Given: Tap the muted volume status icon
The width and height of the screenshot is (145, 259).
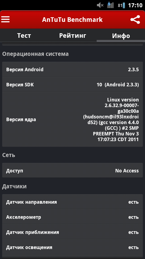Looking at the screenshot, I should [x=100, y=5].
